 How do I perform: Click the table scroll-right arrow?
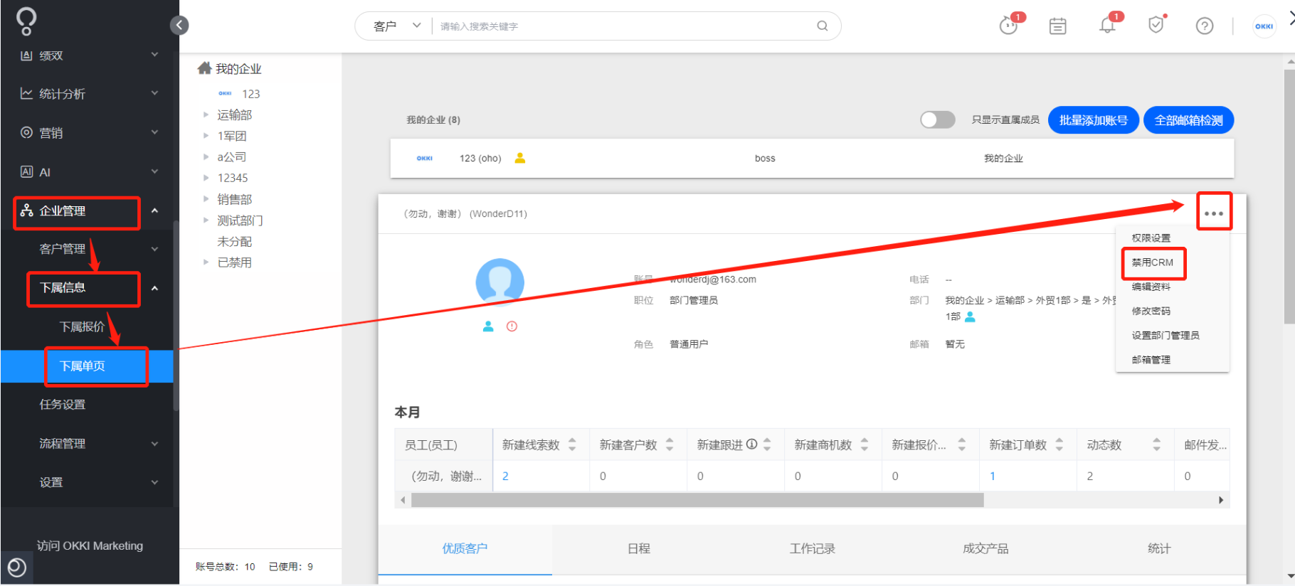click(1221, 500)
